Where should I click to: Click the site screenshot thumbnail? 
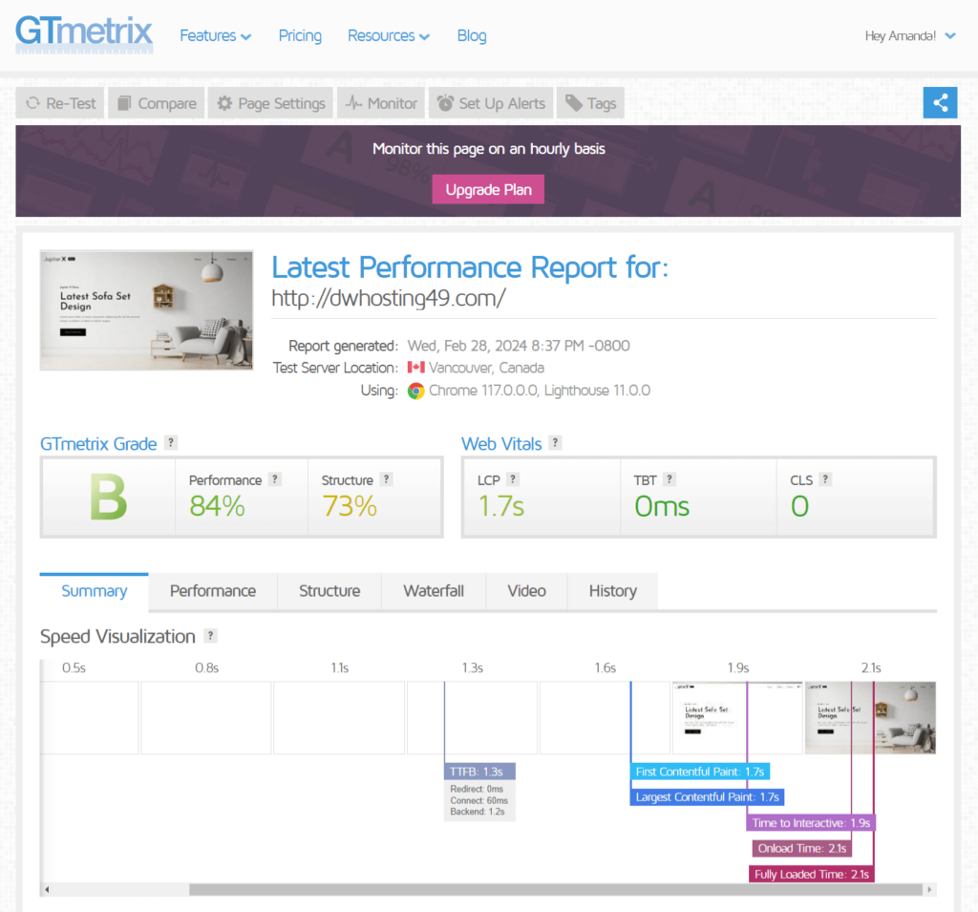pos(146,310)
